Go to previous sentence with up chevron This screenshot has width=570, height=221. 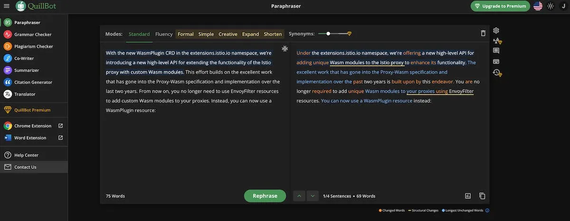coord(299,196)
